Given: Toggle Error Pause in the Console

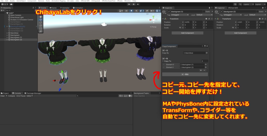Looking at the screenshot, I should pyautogui.click(x=21, y=96).
